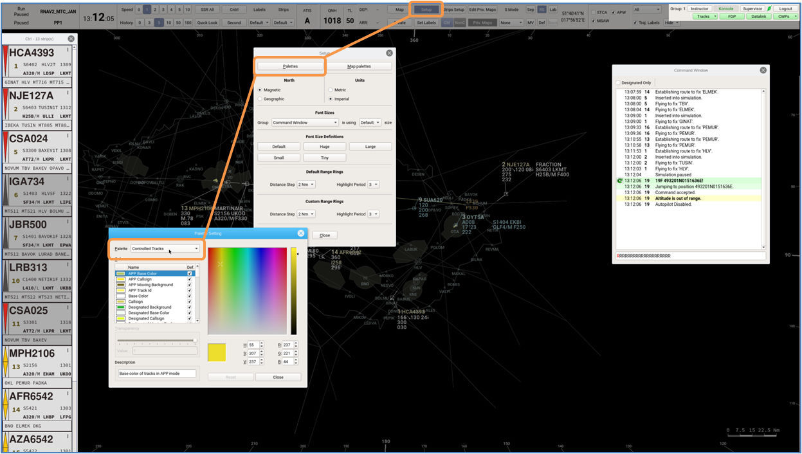Uncheck the APP Callsign default checkbox
802x454 pixels.
[189, 279]
